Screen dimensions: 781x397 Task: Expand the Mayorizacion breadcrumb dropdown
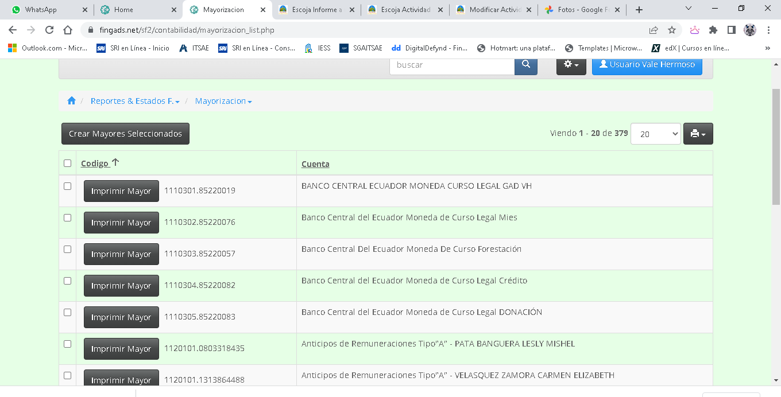[223, 101]
